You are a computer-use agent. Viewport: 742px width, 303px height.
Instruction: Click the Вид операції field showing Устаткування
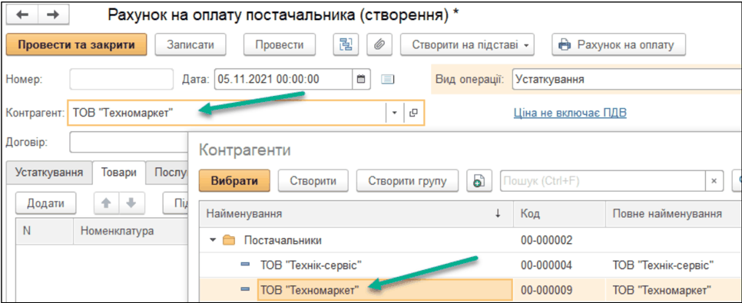(626, 79)
